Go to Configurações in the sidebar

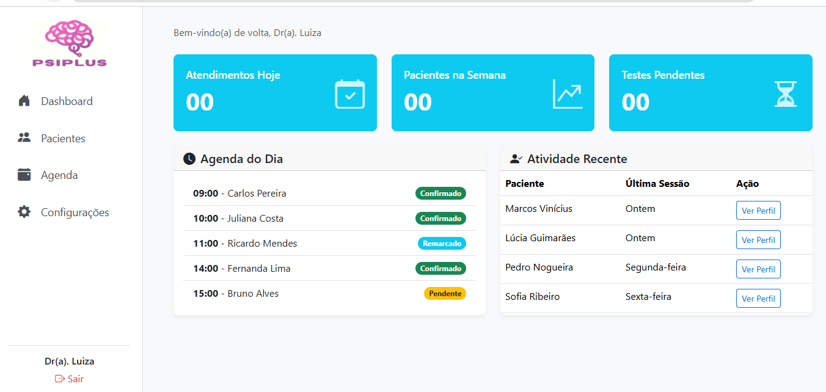tap(75, 212)
